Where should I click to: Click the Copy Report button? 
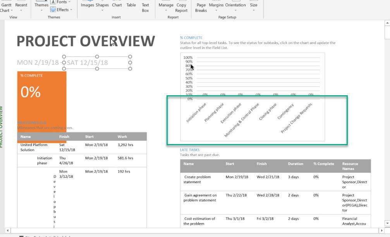point(181,8)
